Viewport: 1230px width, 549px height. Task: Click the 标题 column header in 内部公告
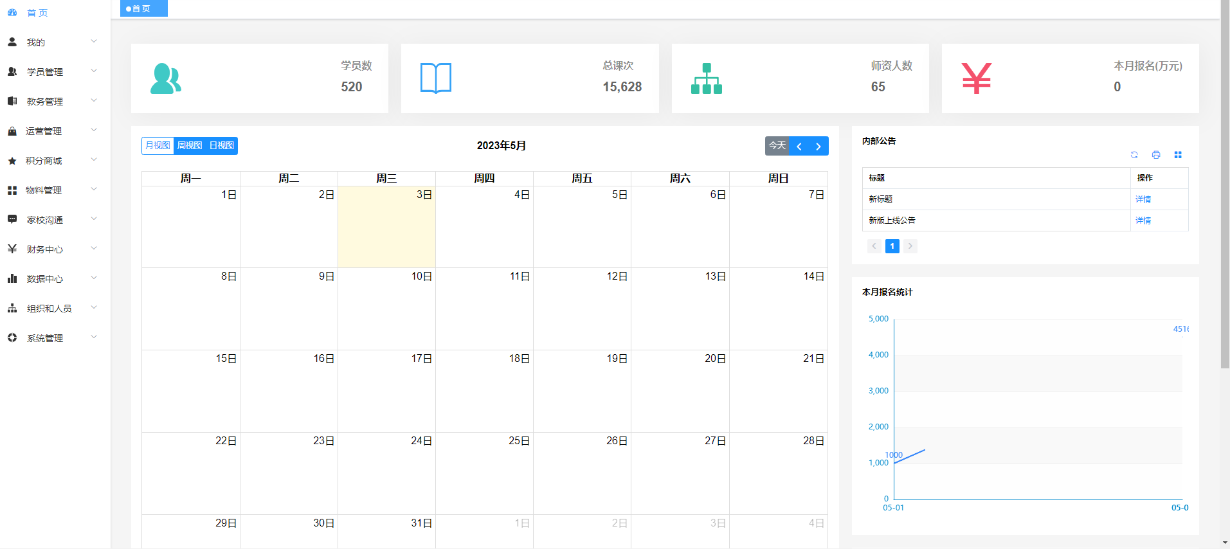click(997, 178)
